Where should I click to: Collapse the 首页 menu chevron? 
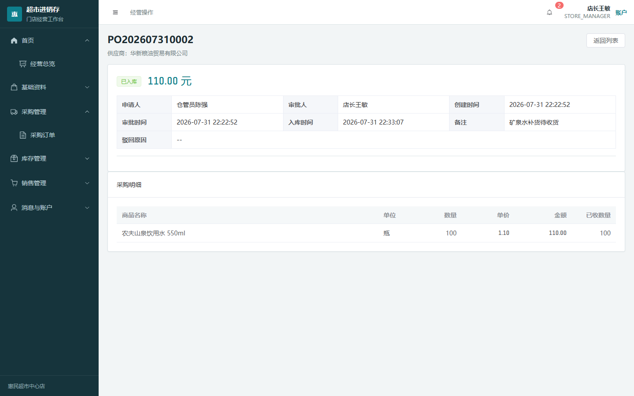pos(87,40)
